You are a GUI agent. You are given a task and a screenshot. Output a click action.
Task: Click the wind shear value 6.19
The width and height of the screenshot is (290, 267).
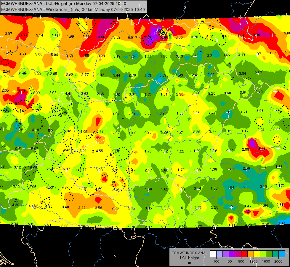[x=20, y=110]
